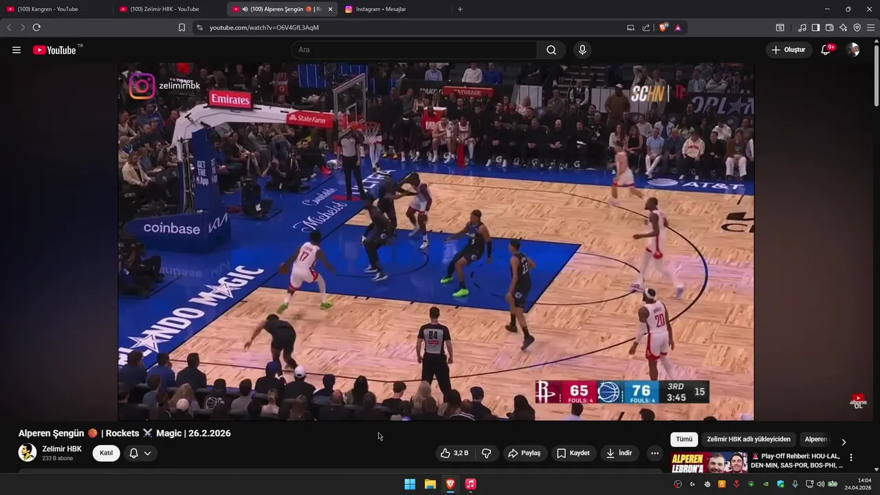Image resolution: width=880 pixels, height=495 pixels.
Task: Open options for the Play-Off Rehberi video
Action: tap(851, 457)
